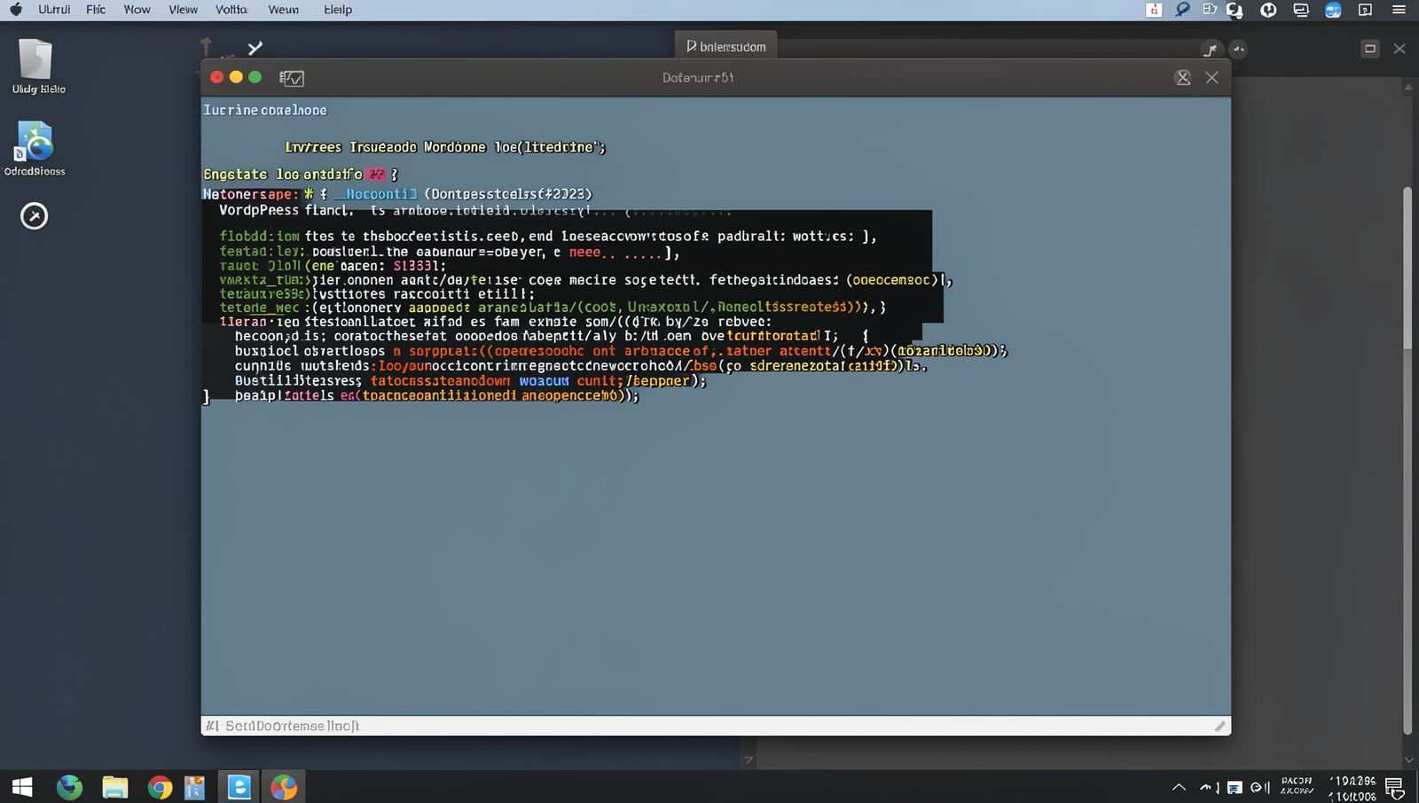Click the chat bubble icon in menu bar

pyautogui.click(x=1235, y=10)
